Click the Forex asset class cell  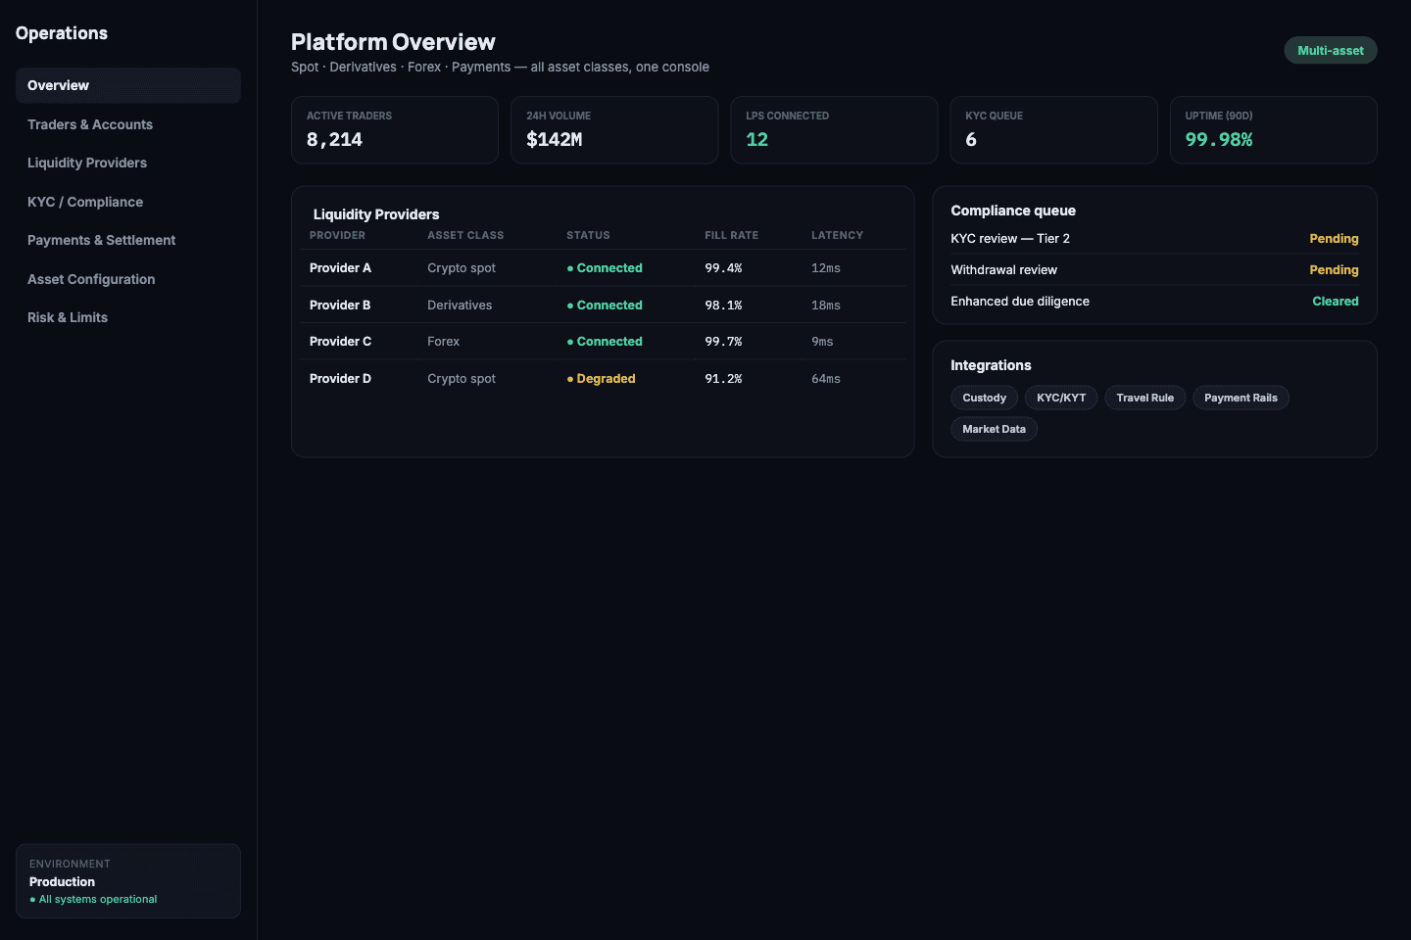443,342
